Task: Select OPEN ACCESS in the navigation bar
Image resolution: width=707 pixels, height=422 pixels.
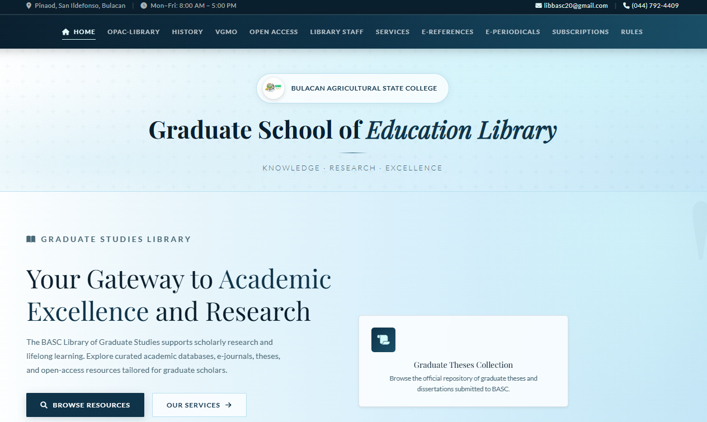Action: 274,32
